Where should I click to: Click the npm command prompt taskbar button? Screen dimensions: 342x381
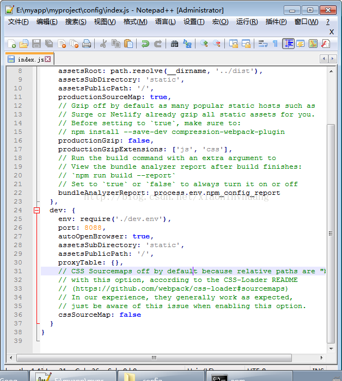click(x=249, y=377)
